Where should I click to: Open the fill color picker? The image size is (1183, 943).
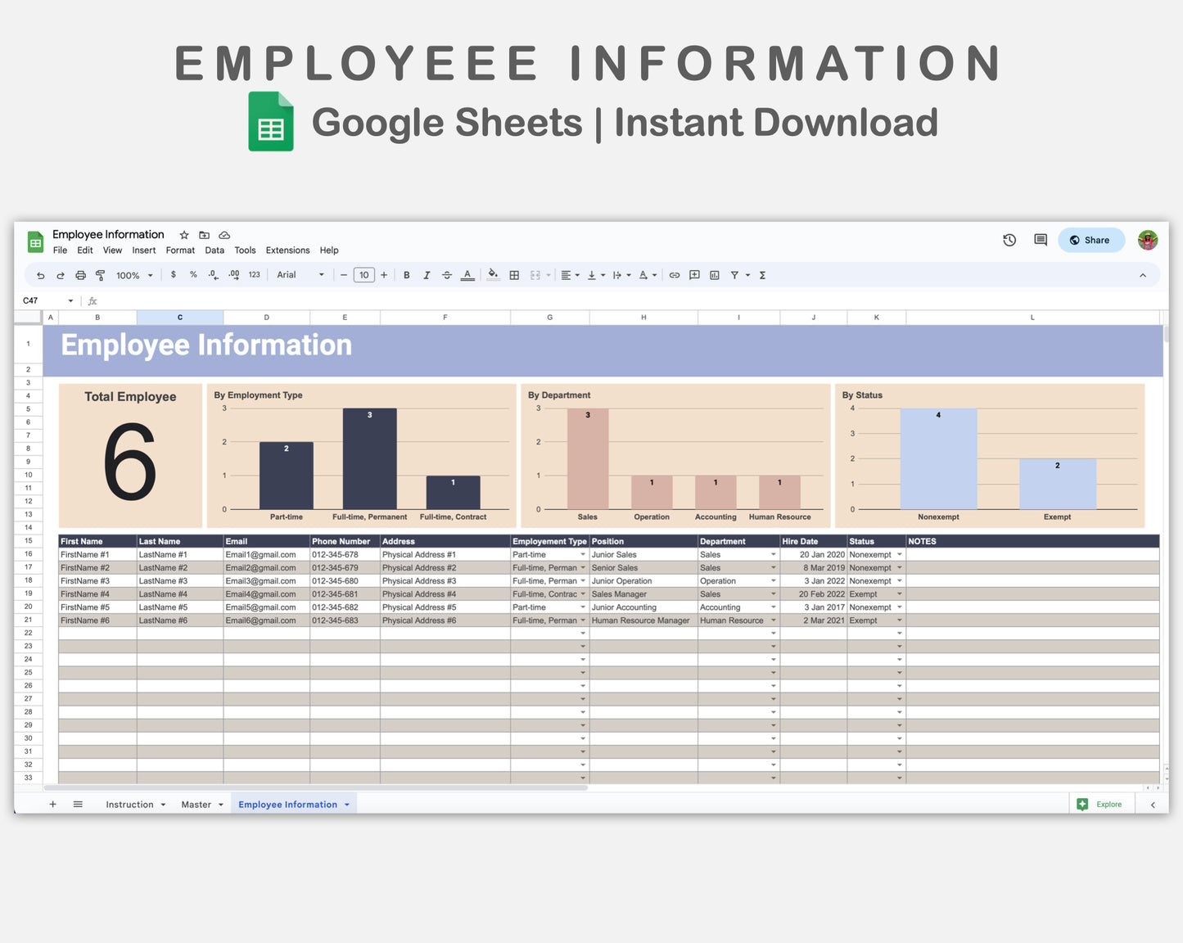(x=493, y=275)
